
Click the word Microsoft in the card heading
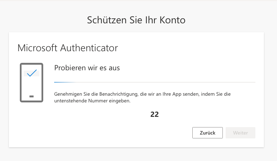[x=38, y=48]
